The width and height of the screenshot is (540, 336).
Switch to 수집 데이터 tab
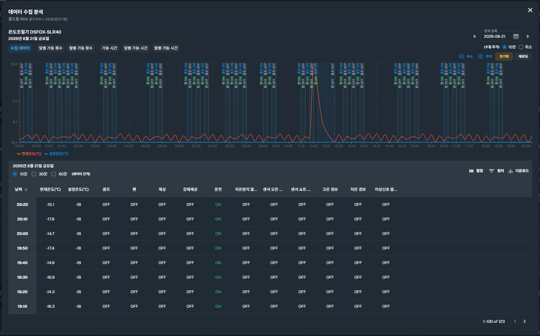(x=20, y=48)
